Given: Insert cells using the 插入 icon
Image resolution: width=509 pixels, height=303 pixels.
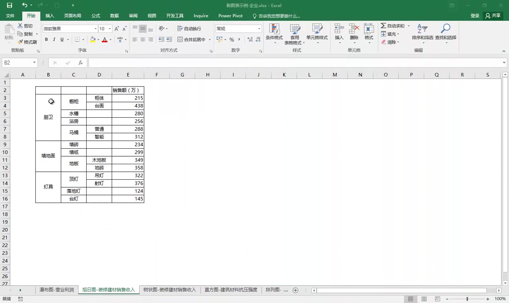Looking at the screenshot, I should [339, 34].
